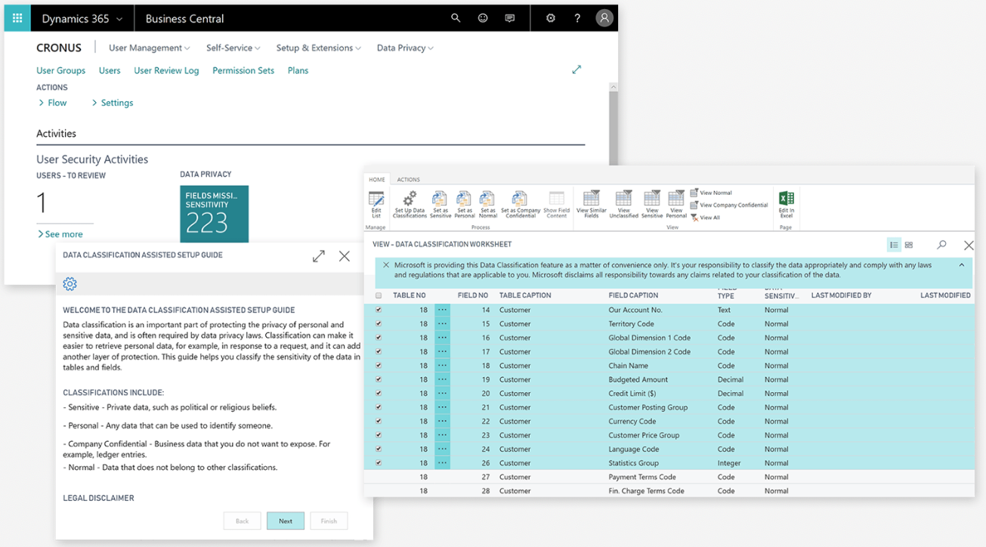The width and height of the screenshot is (986, 547).
Task: Open the Users link in navigation
Action: (110, 70)
